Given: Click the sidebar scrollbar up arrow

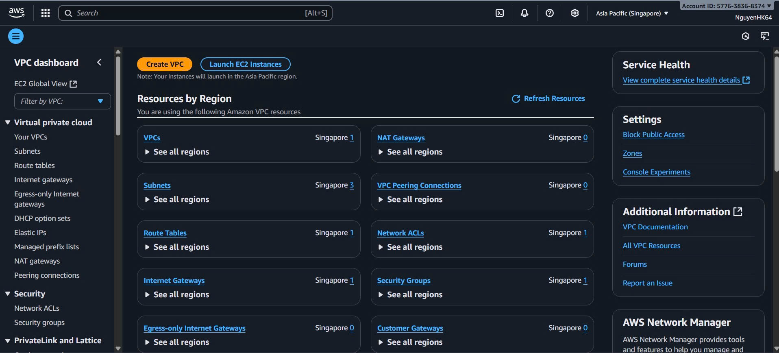Looking at the screenshot, I should pyautogui.click(x=118, y=52).
